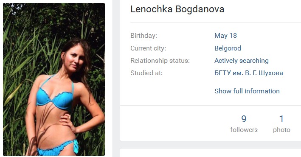Click the number 1 above photo
This screenshot has height=157, width=301.
click(281, 119)
